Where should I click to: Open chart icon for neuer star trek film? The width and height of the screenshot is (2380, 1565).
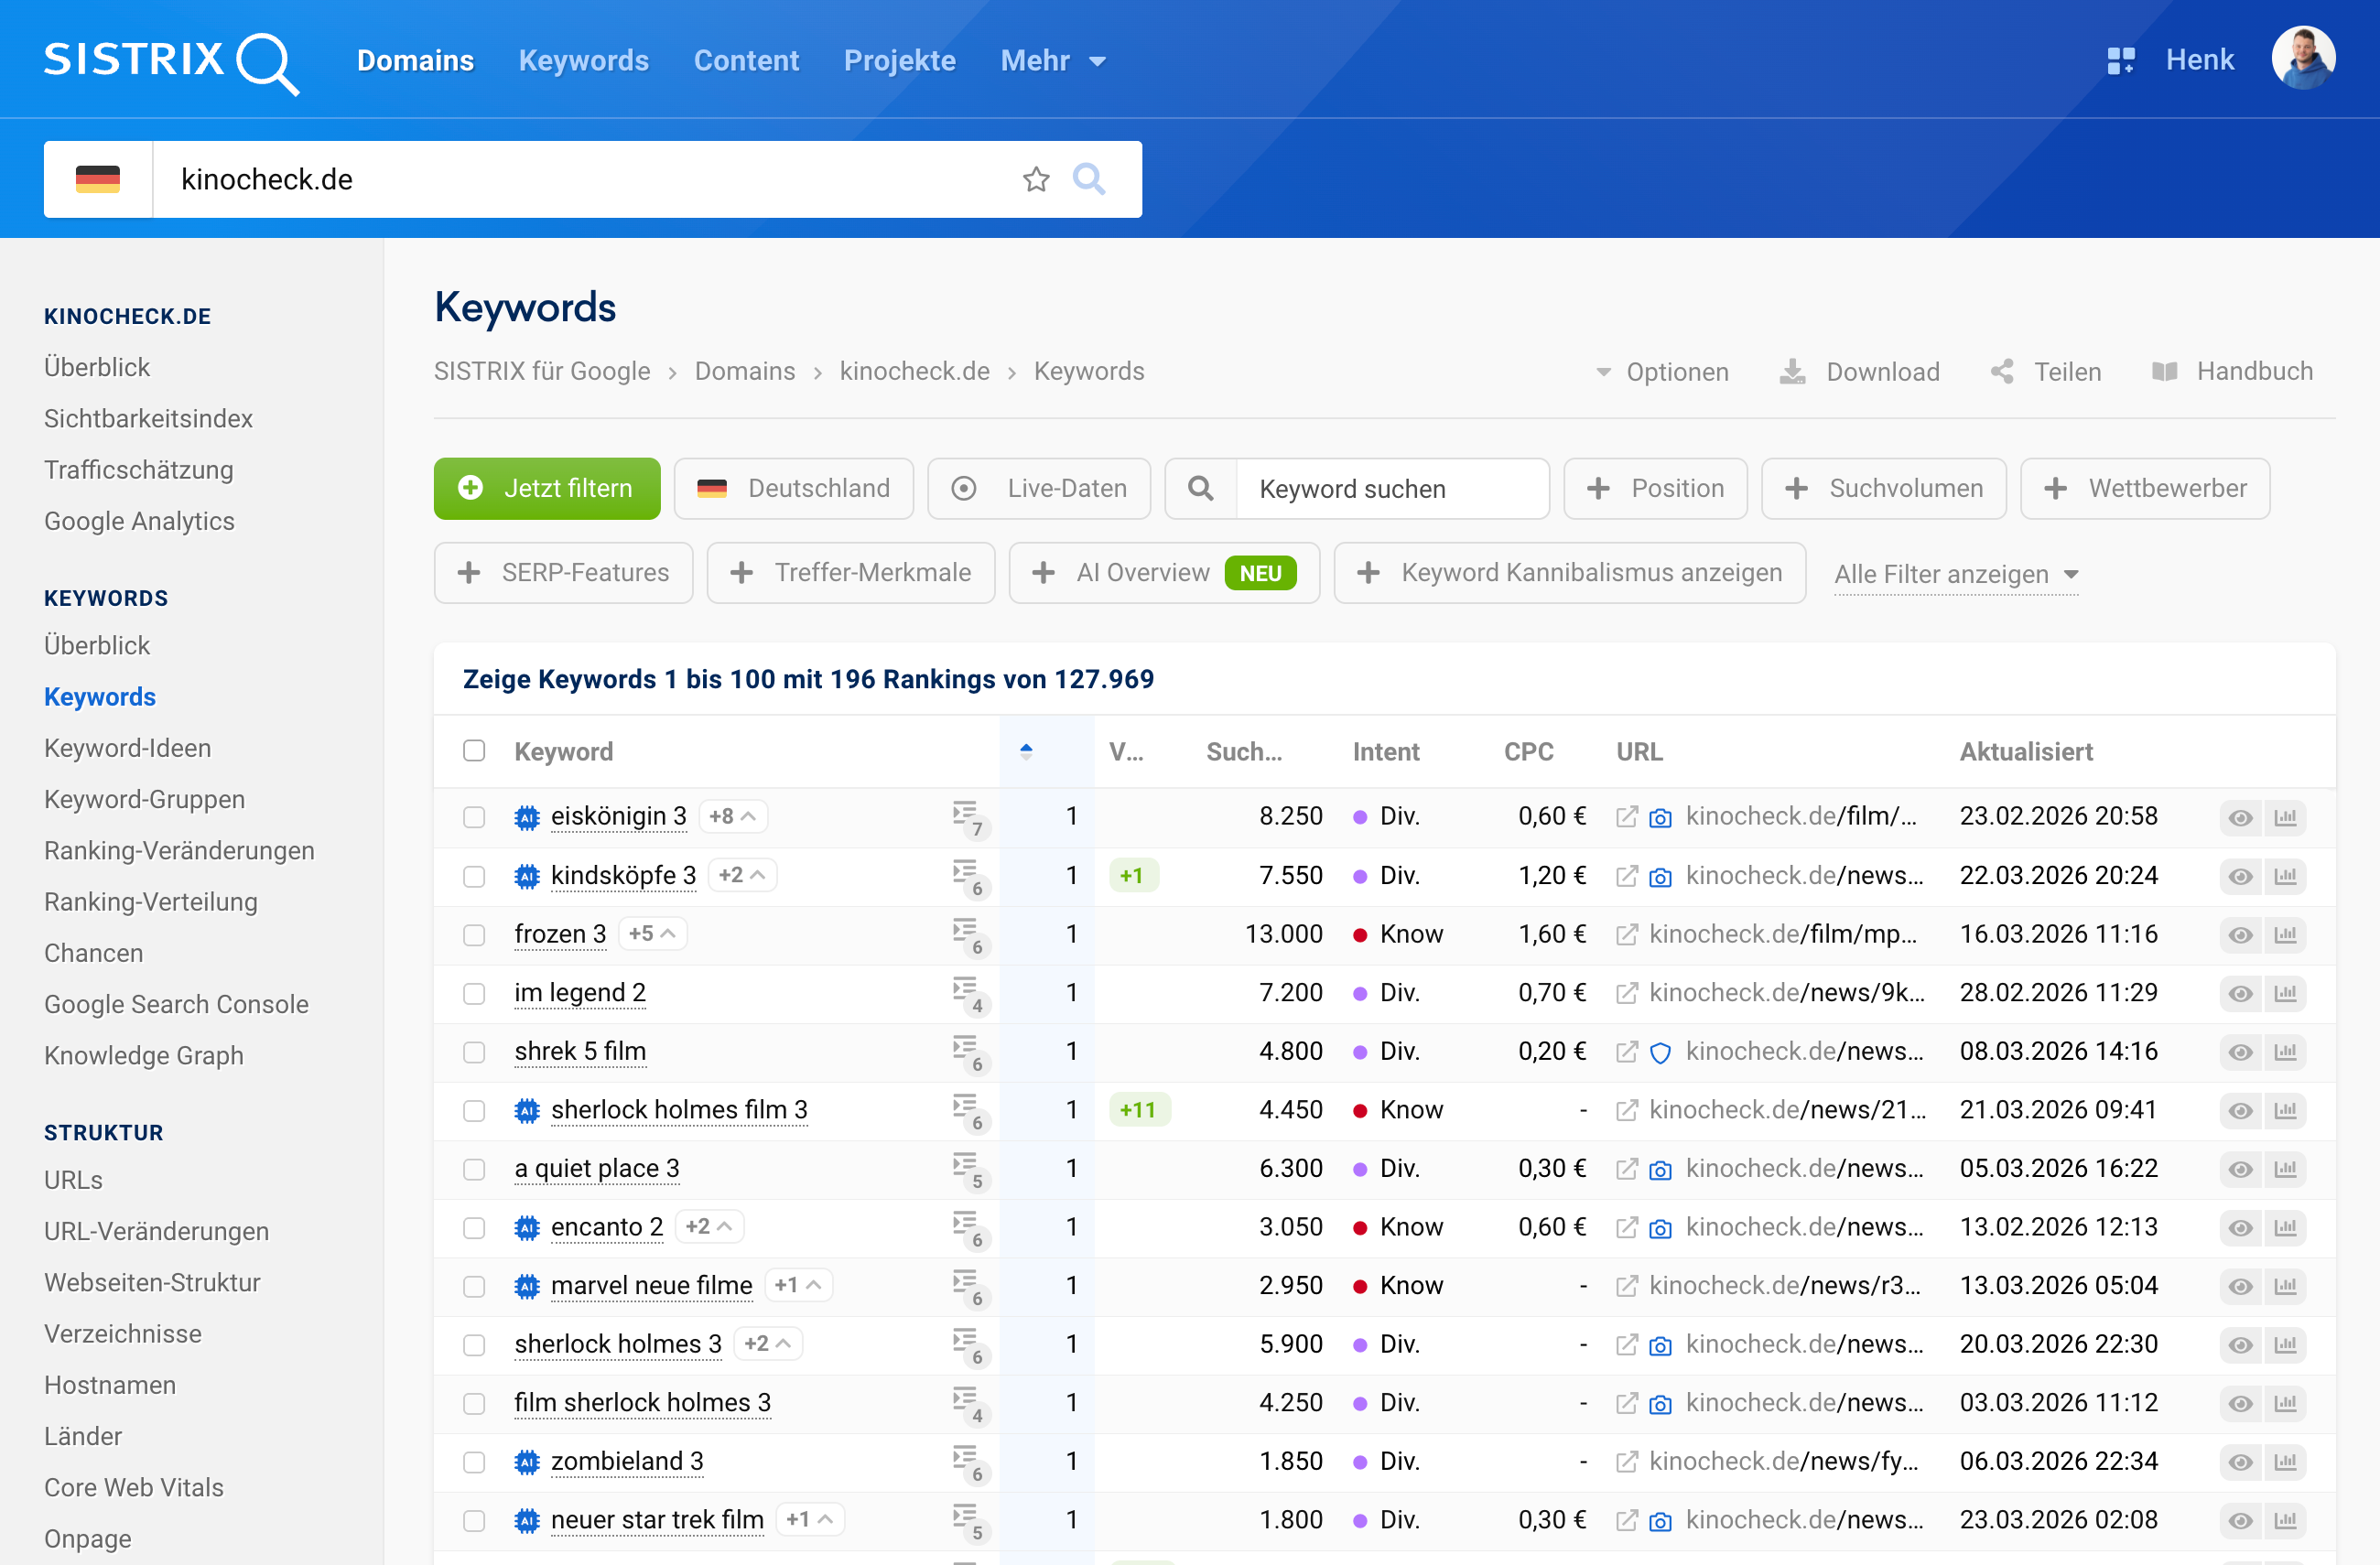point(2285,1520)
